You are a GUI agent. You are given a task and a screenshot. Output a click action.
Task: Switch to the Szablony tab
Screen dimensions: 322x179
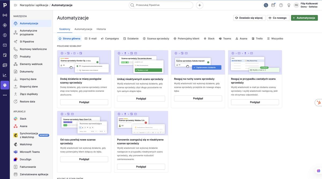(65, 29)
